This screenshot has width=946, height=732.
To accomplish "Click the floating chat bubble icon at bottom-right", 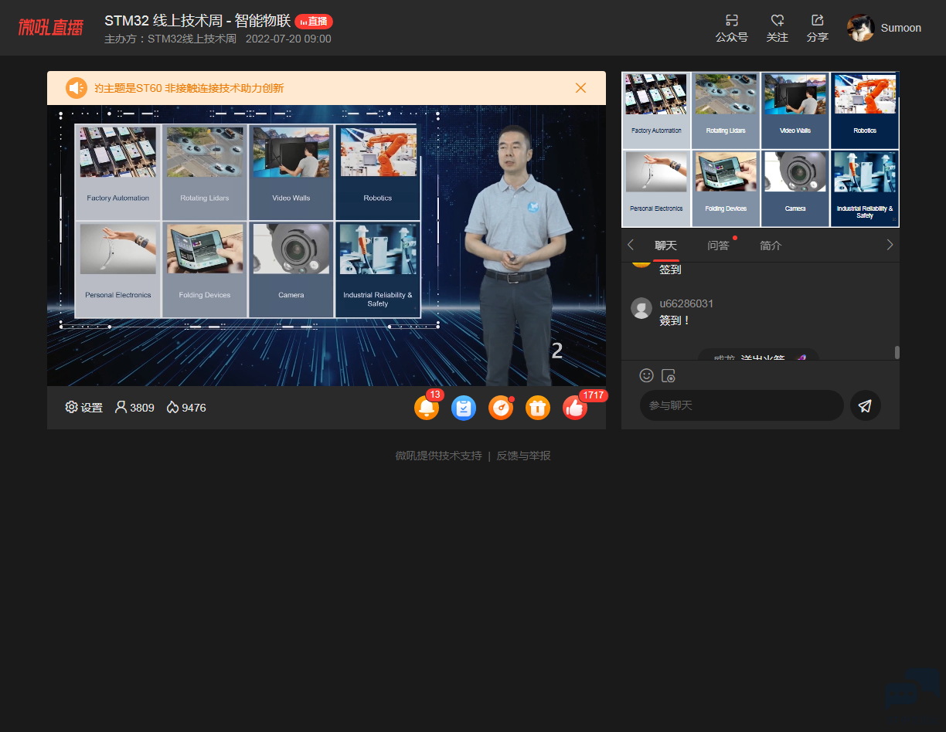I will pyautogui.click(x=913, y=689).
